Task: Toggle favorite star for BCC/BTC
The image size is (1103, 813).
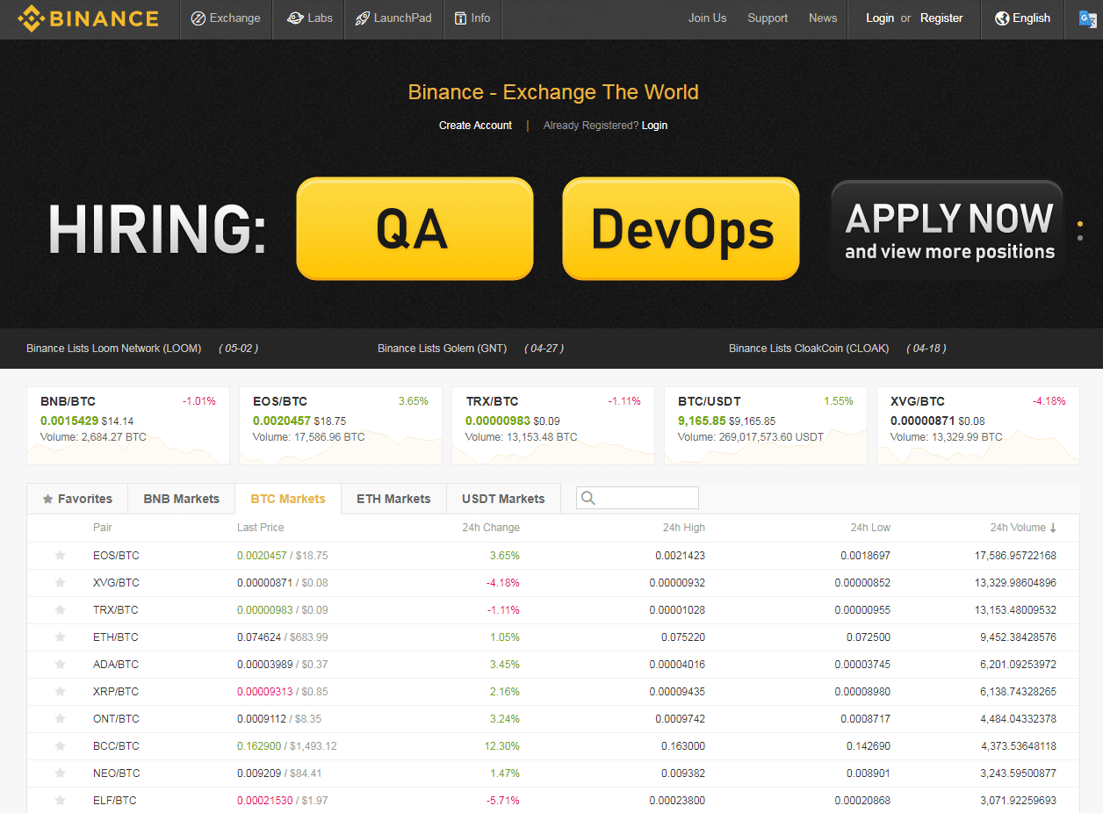Action: click(60, 746)
